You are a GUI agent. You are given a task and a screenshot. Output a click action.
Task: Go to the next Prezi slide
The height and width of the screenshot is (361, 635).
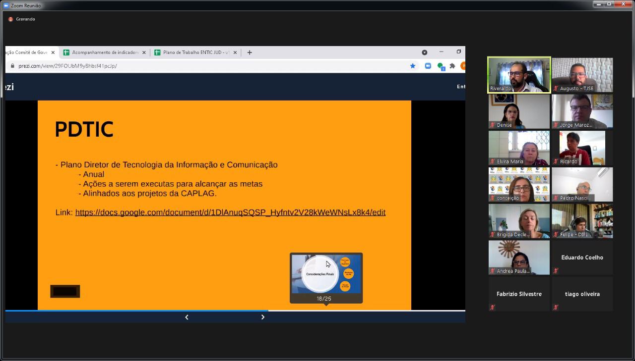(262, 317)
